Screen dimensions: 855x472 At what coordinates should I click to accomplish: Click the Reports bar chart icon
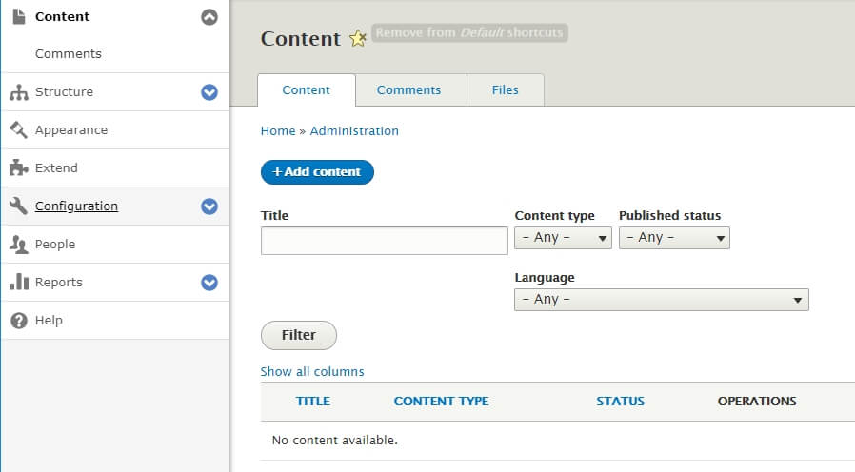pos(18,282)
